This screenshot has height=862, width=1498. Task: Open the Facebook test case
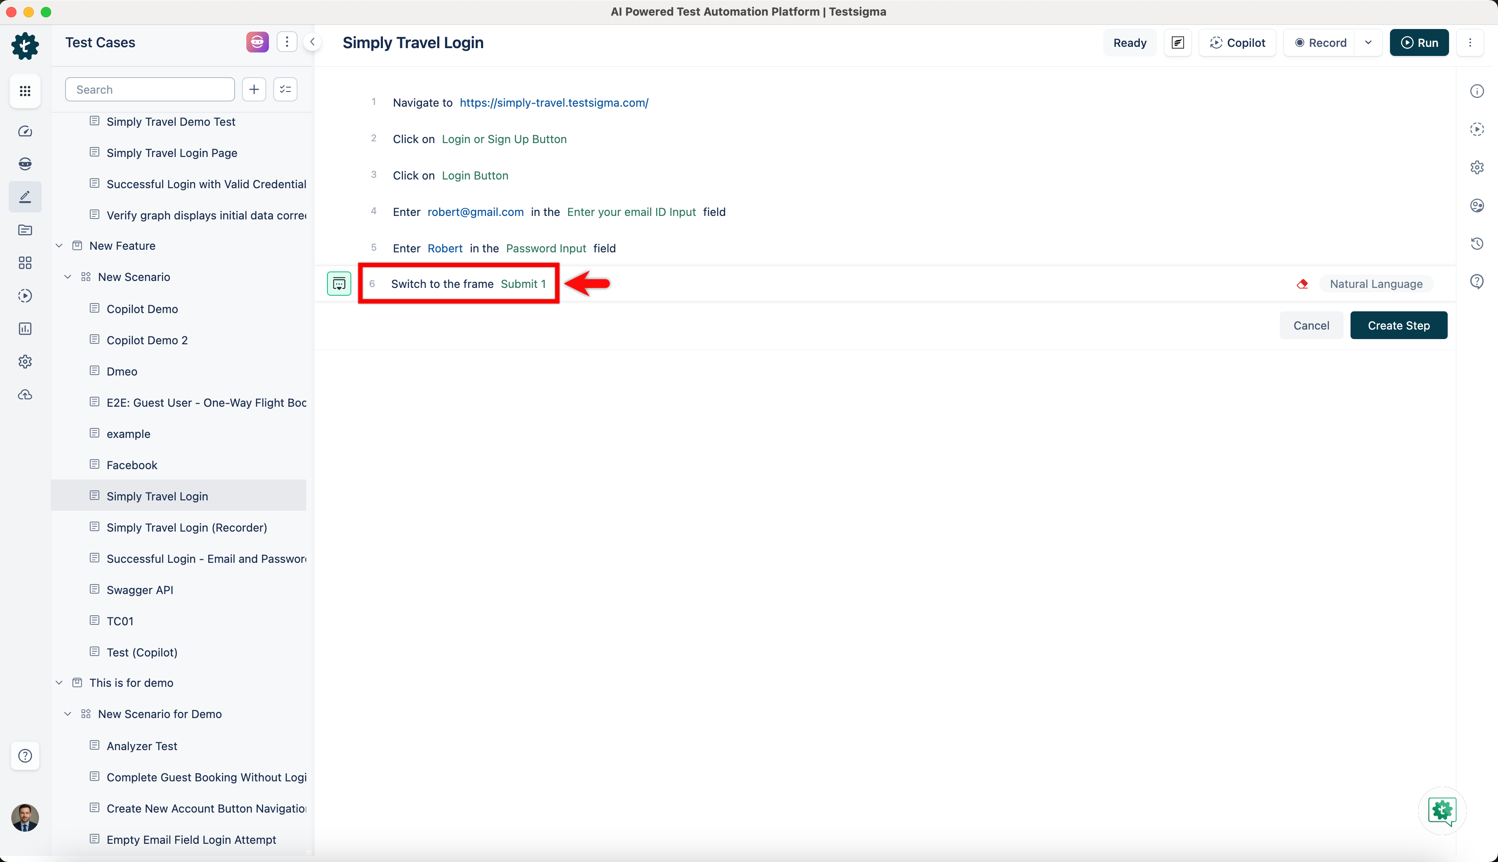pyautogui.click(x=132, y=465)
